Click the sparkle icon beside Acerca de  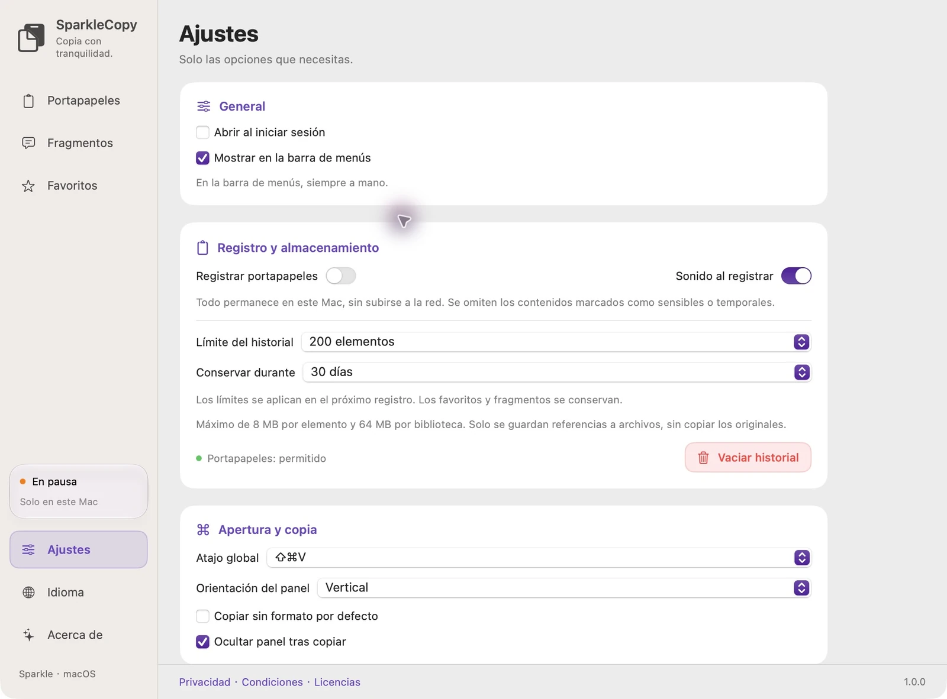(28, 635)
